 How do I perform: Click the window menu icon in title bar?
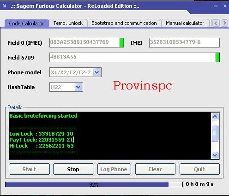tap(4, 6)
